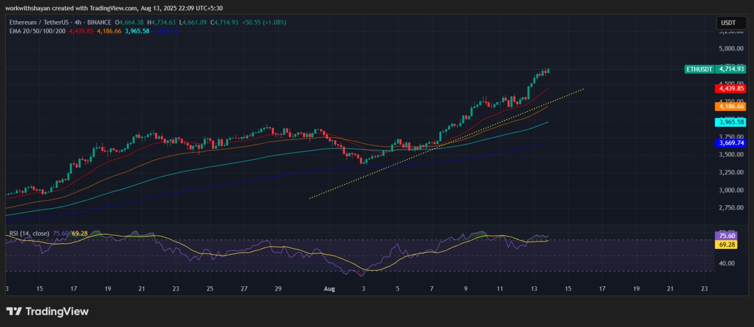Click the 3,000.00 level on price scale
754x327 pixels.
tap(730, 190)
